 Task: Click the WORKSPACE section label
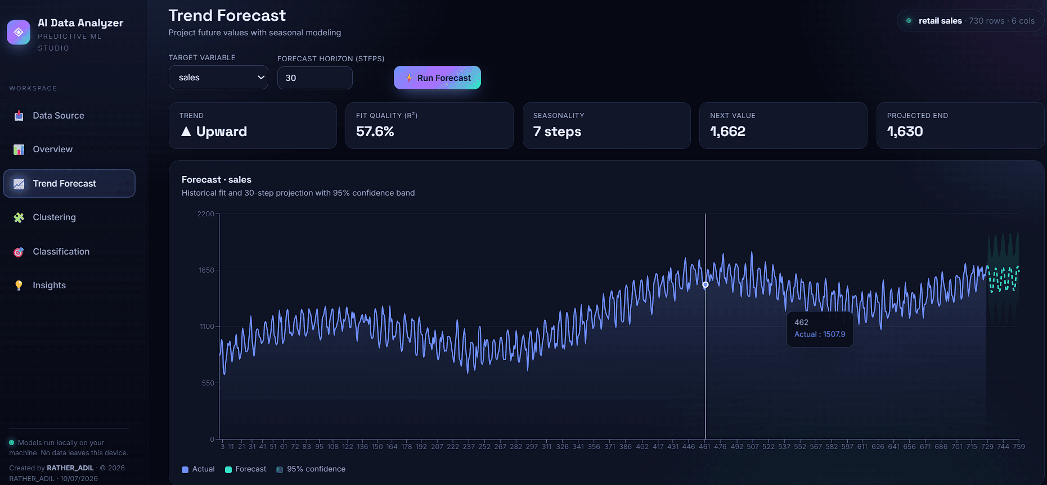pyautogui.click(x=33, y=89)
